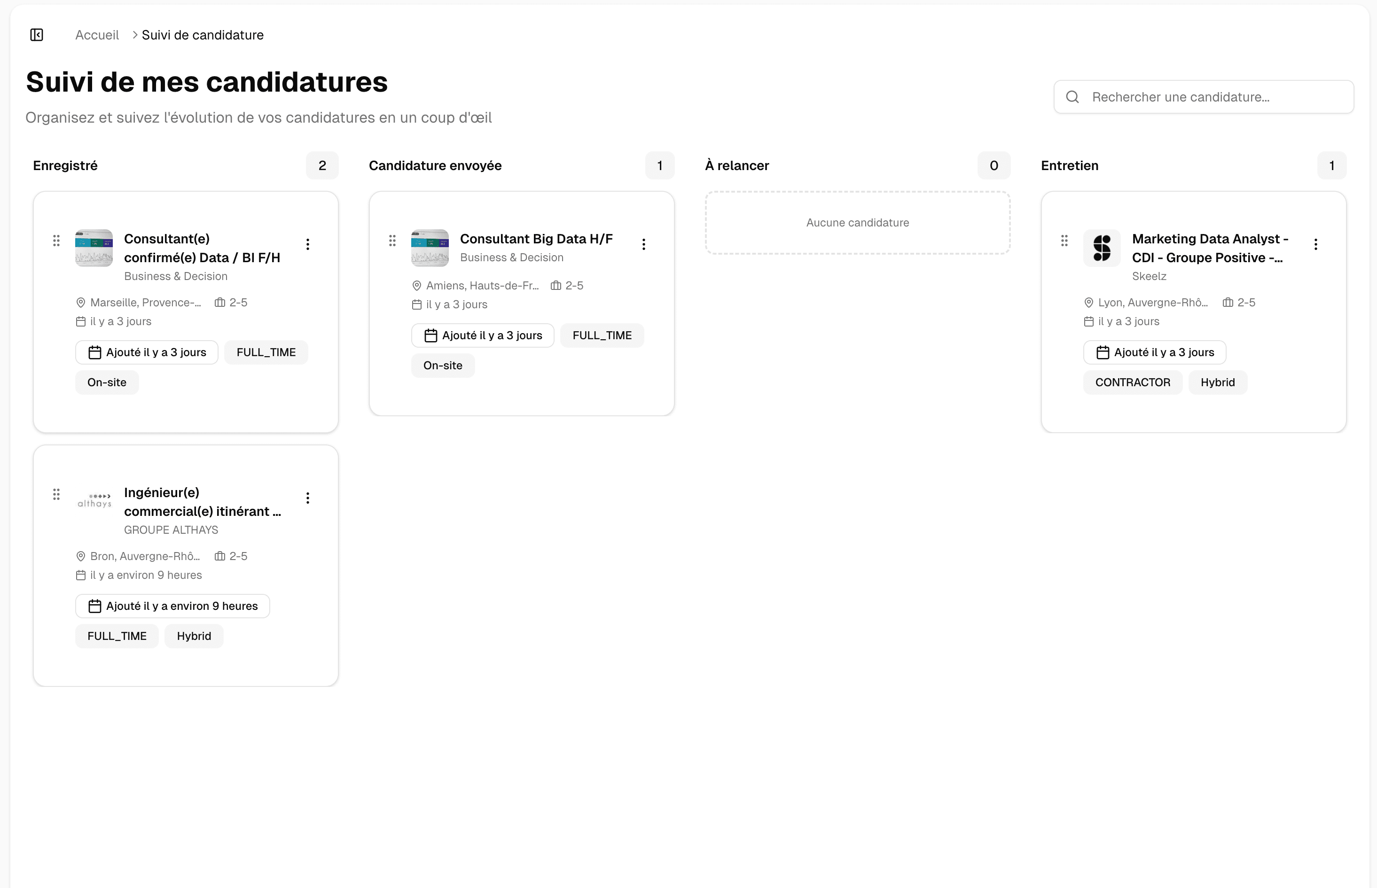The width and height of the screenshot is (1377, 888).
Task: Open options menu on Consultant(e) confirmé(e) Data card
Action: point(308,243)
